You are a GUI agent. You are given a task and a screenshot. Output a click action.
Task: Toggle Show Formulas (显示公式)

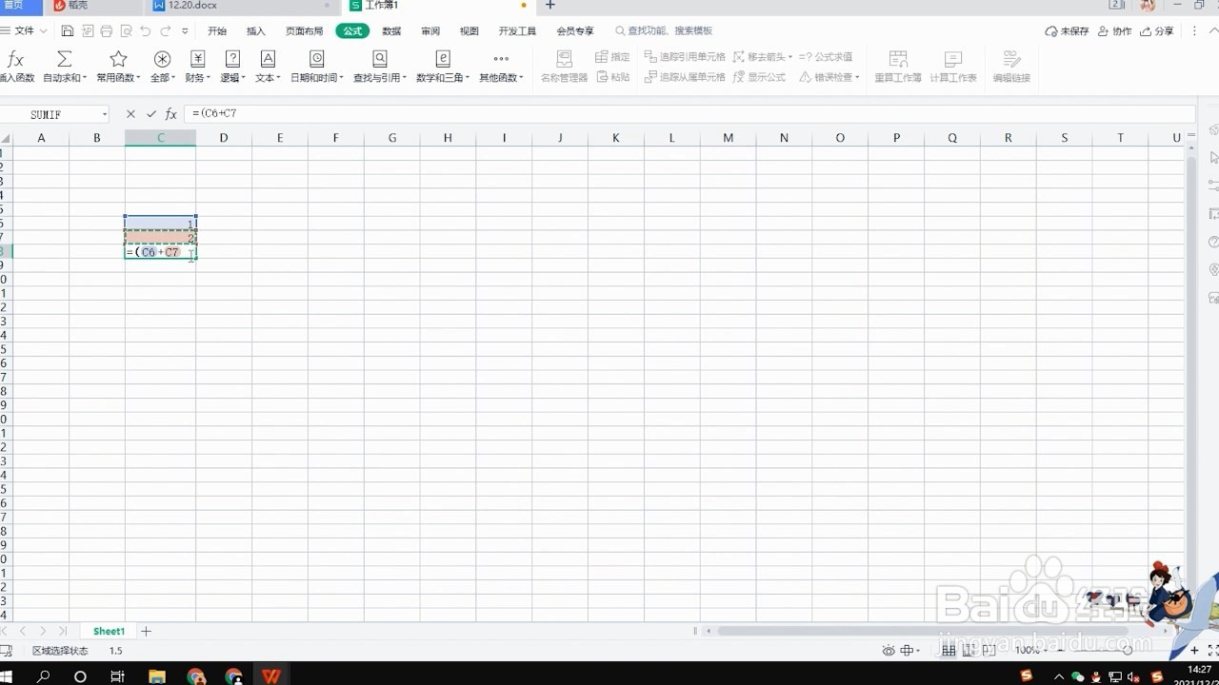point(759,77)
